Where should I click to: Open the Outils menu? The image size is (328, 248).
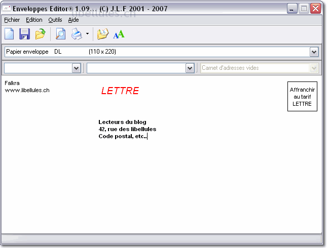55,20
